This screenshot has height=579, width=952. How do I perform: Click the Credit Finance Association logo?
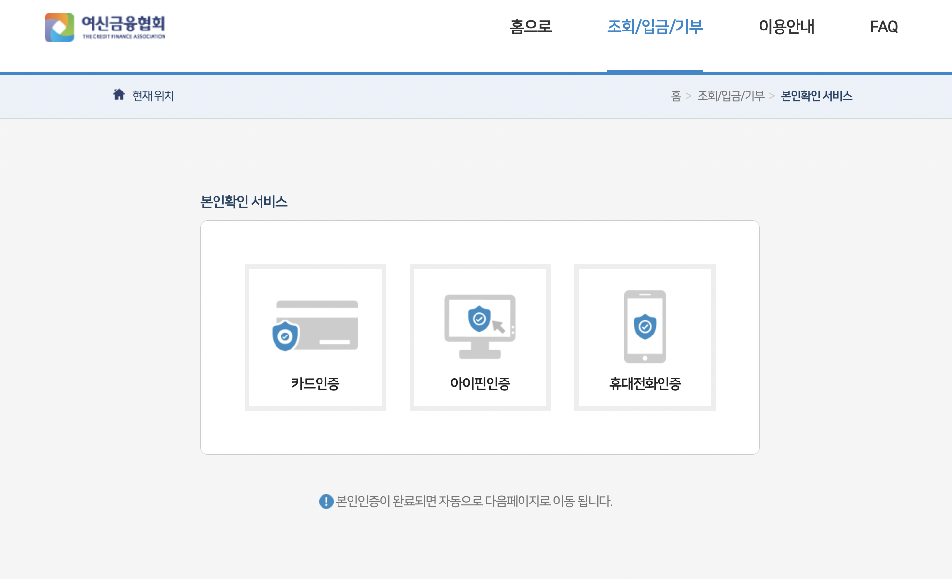[x=59, y=28]
